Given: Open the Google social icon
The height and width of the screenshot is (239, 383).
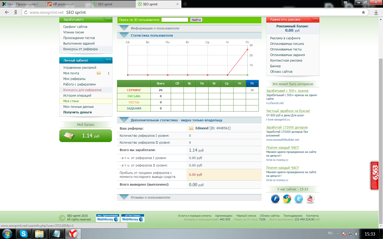Looking at the screenshot, I should (x=287, y=199).
